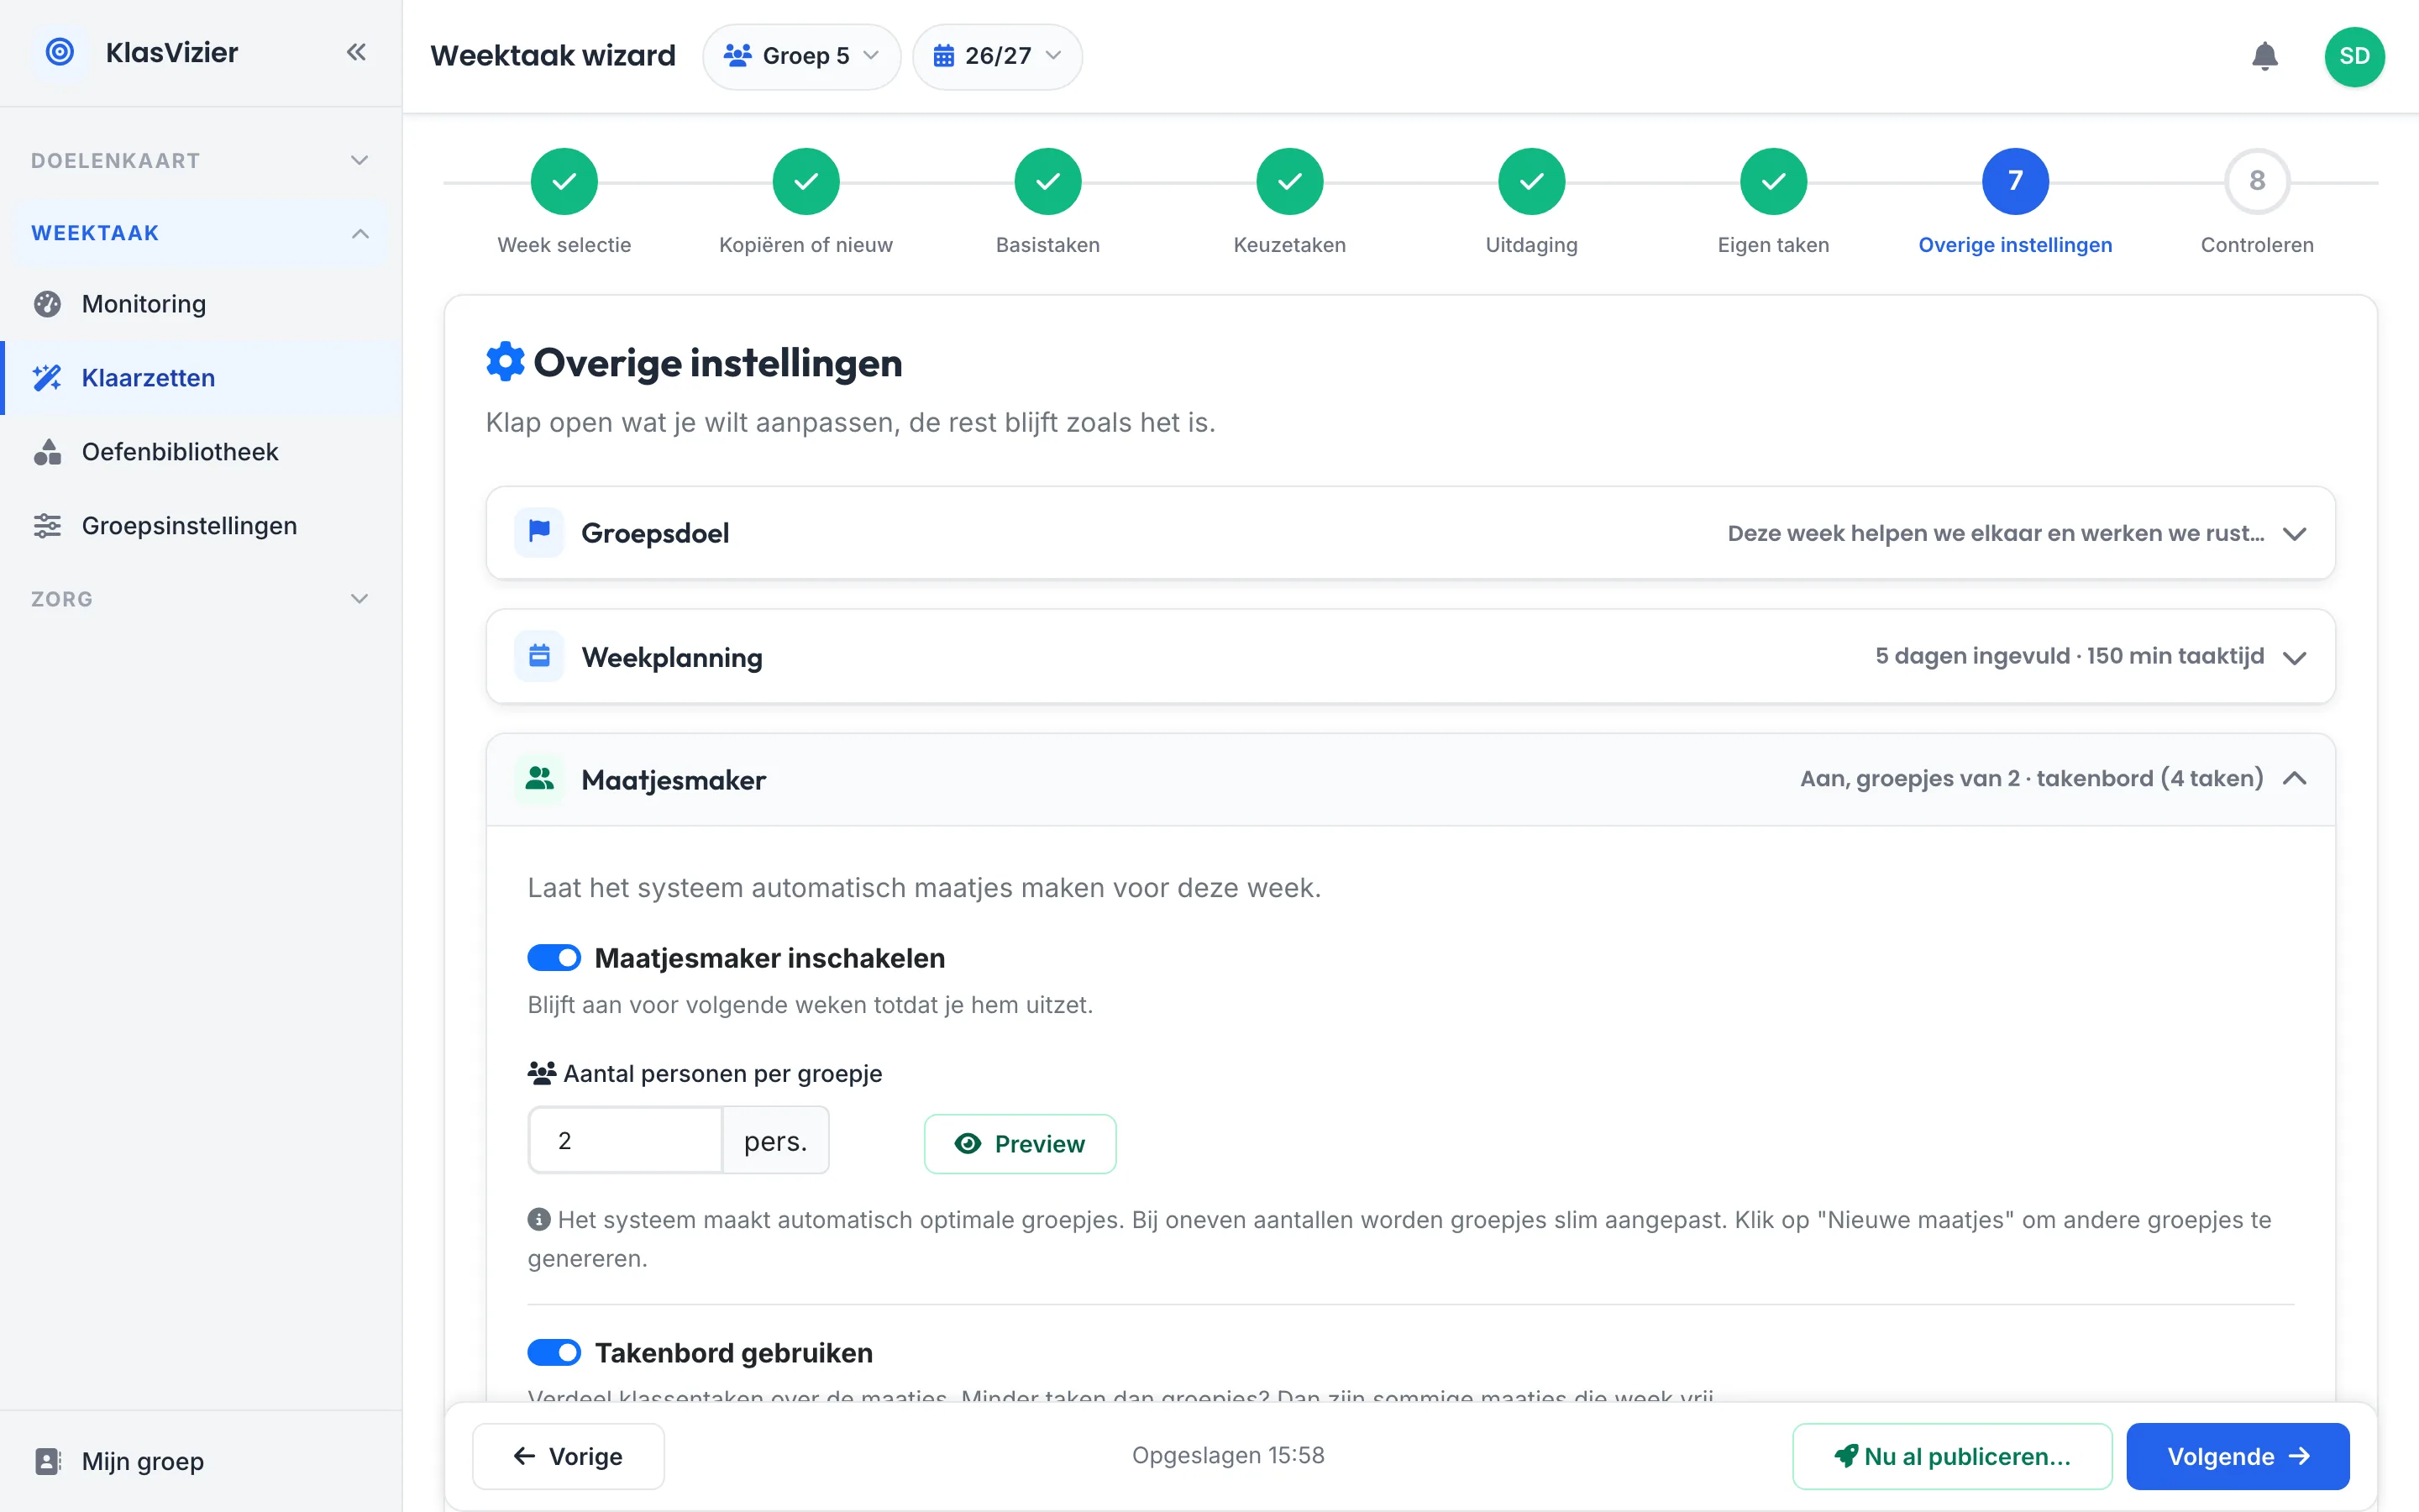Open Mijn groep at sidebar bottom

point(200,1461)
